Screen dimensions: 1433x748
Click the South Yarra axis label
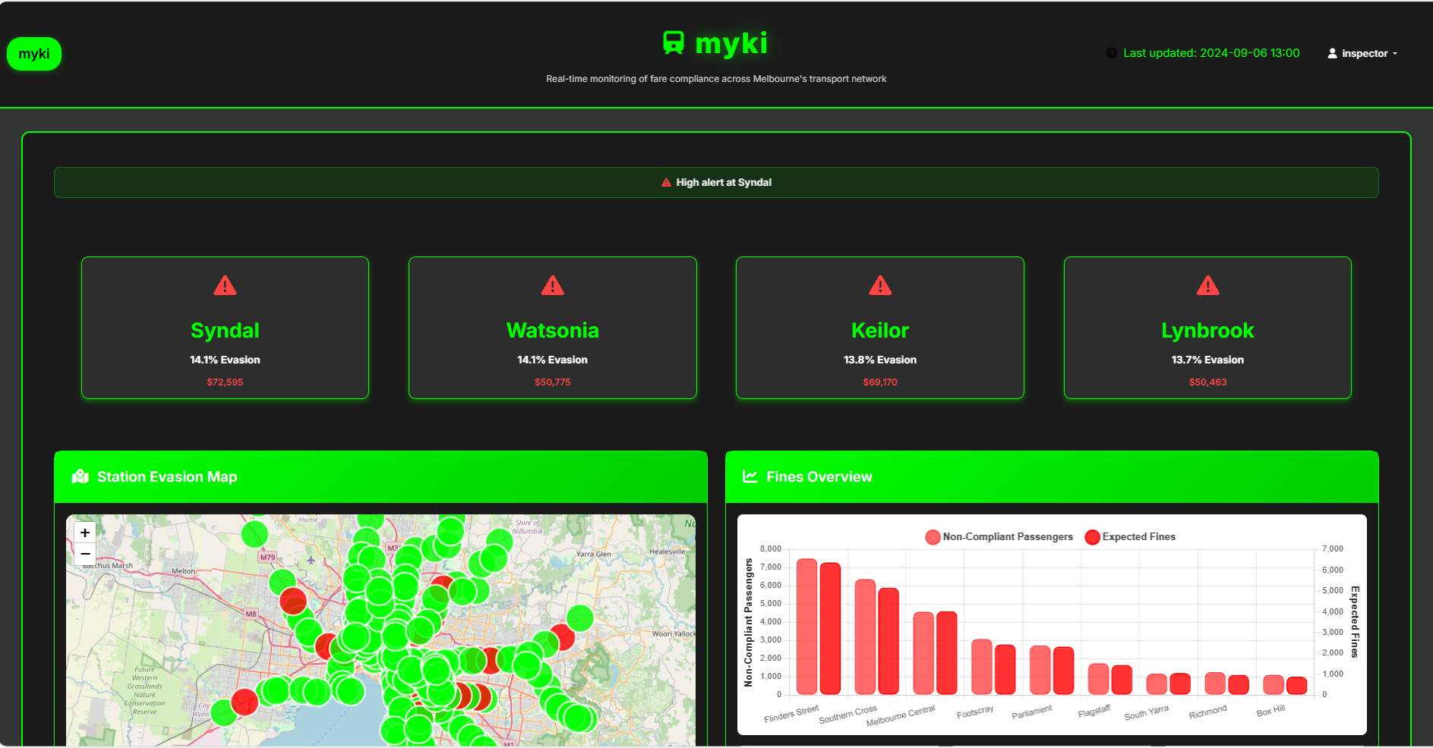tap(1146, 713)
